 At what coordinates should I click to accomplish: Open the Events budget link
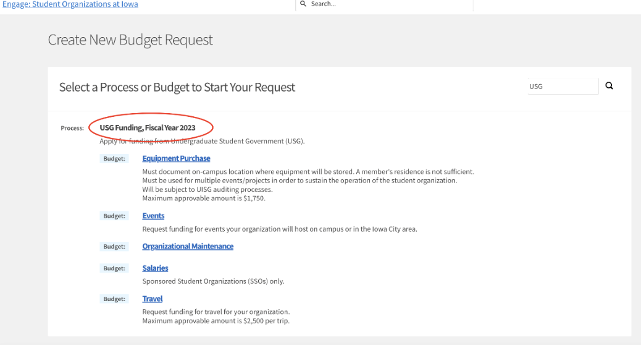pyautogui.click(x=153, y=216)
